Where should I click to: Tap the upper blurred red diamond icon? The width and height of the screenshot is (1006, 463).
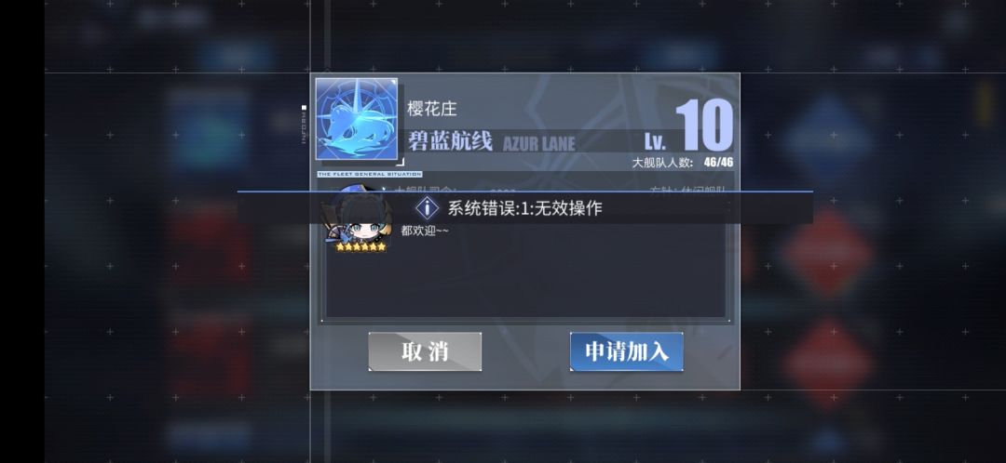click(828, 251)
